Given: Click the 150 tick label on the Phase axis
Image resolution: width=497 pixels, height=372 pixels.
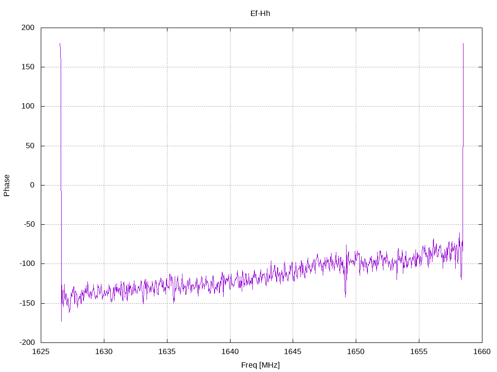Looking at the screenshot, I should pyautogui.click(x=28, y=67).
